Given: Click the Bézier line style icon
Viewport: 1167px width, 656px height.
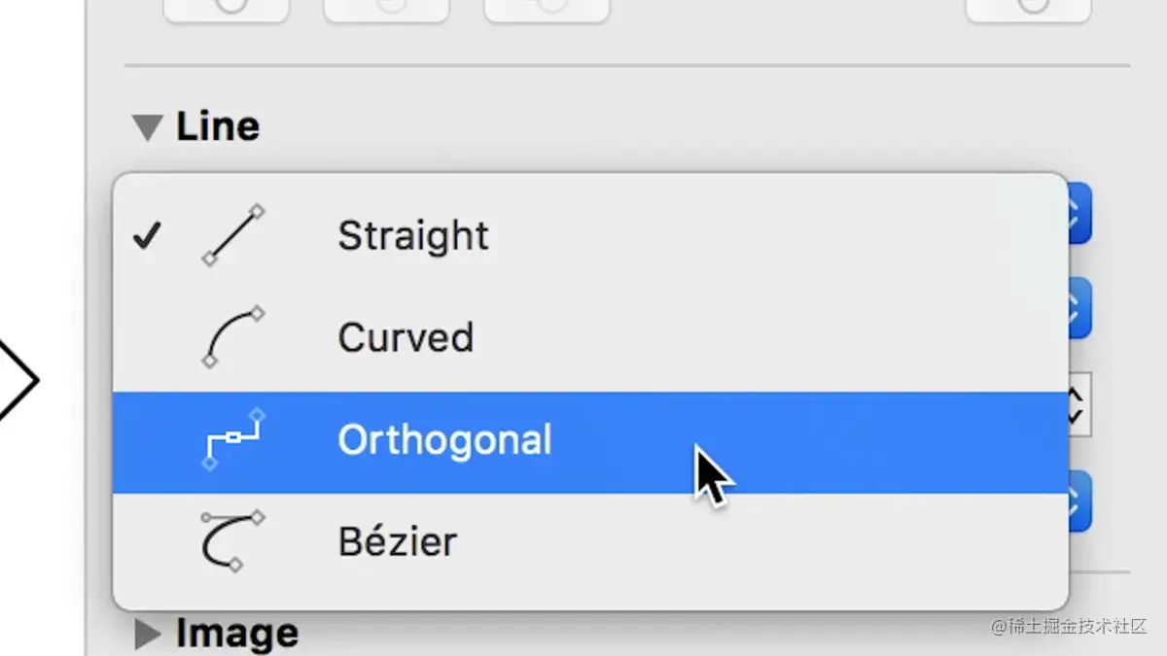Looking at the screenshot, I should [x=233, y=540].
